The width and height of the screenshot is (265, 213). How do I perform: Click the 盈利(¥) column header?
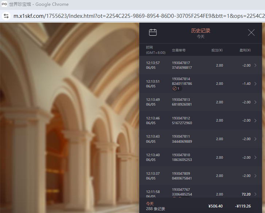[245, 50]
